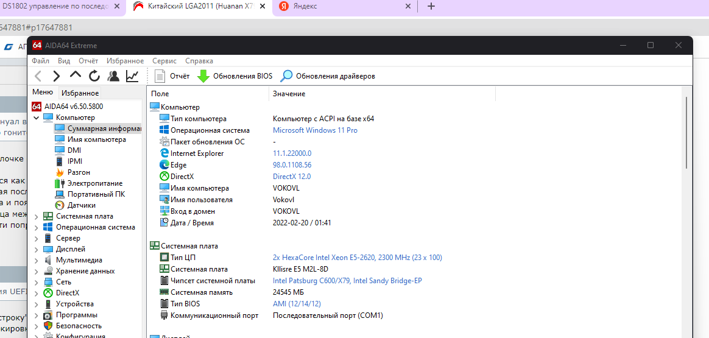Viewport: 709px width, 338px height.
Task: Select Датчики in the sidebar tree
Action: click(x=81, y=205)
